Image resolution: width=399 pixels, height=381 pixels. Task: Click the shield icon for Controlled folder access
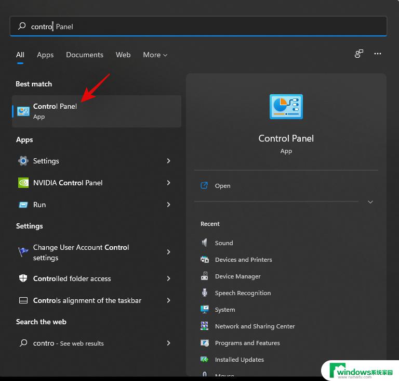coord(23,278)
